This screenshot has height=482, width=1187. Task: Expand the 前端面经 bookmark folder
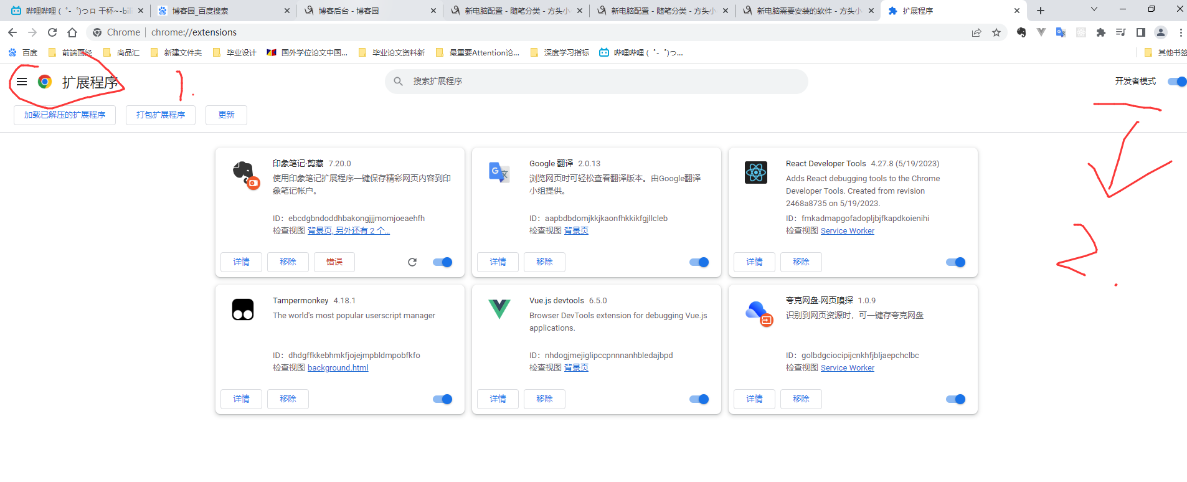70,53
